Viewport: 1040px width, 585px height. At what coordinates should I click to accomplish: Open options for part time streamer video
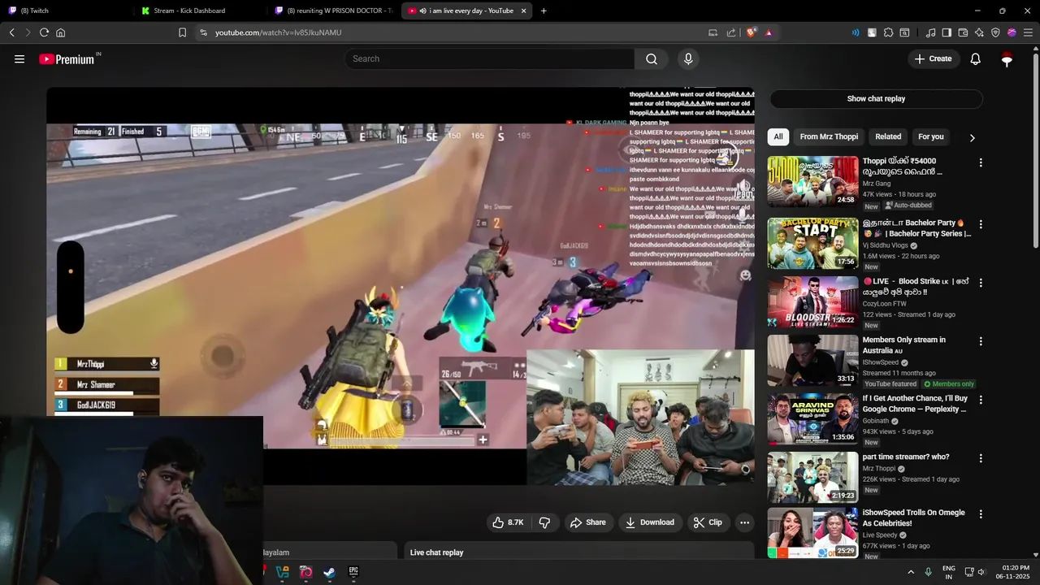click(x=981, y=458)
